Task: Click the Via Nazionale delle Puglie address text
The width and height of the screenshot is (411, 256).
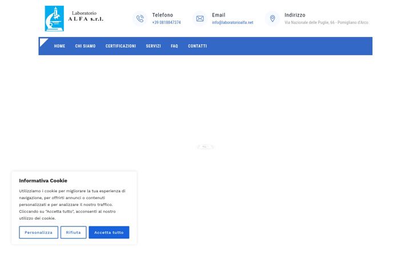Action: (327, 22)
